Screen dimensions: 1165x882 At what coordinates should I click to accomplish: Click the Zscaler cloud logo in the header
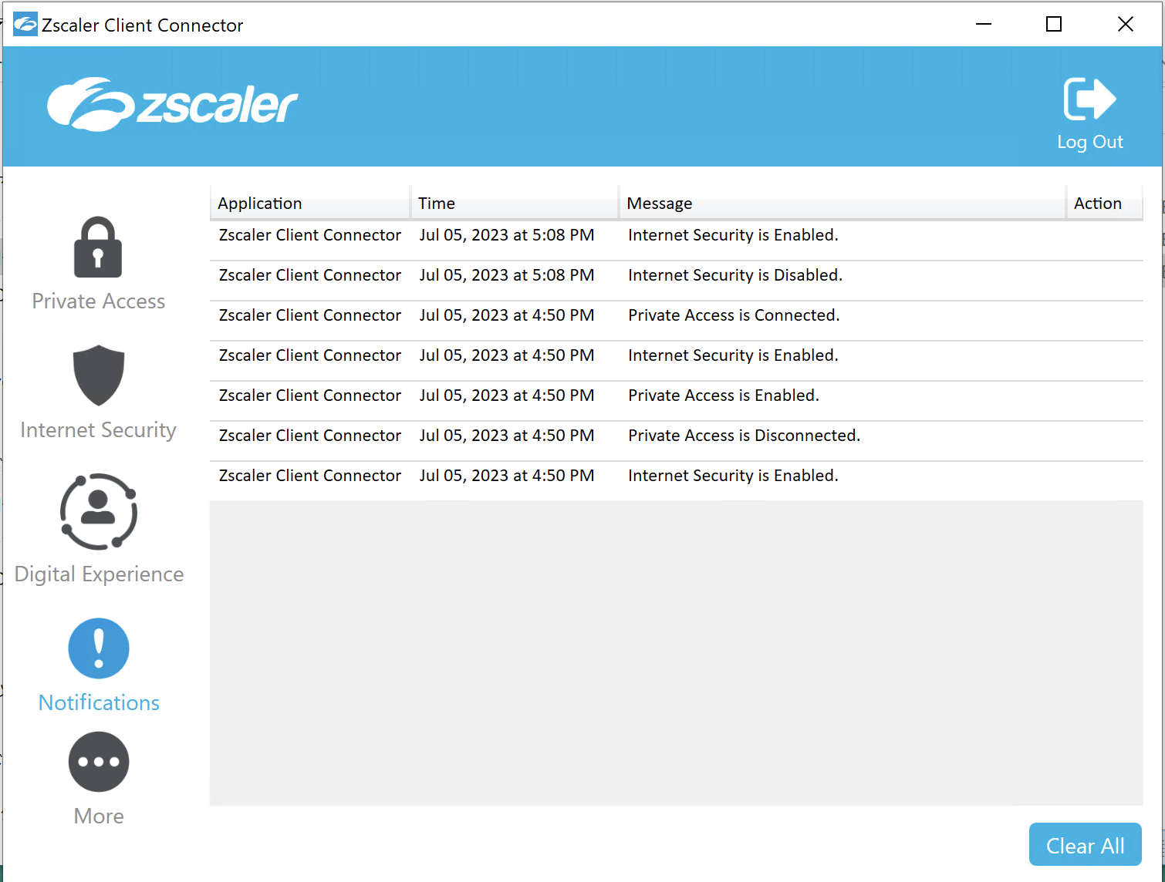pos(173,104)
